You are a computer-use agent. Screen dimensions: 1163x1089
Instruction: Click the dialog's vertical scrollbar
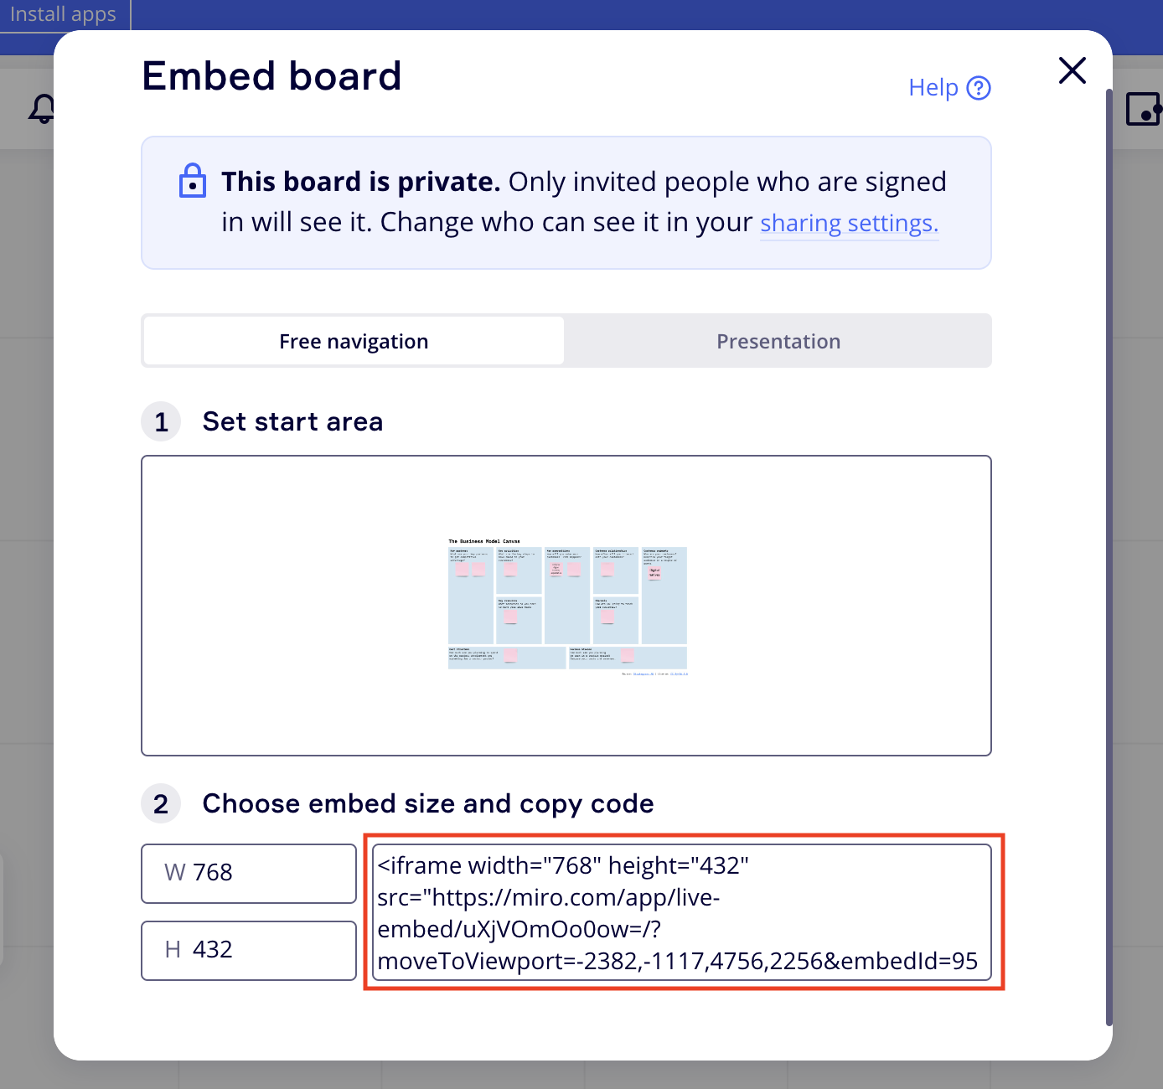click(x=1109, y=553)
